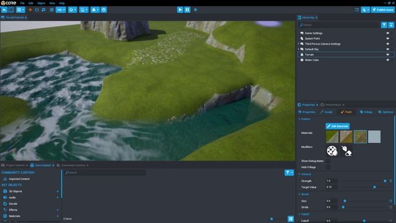
Task: Adjust the Target Value slider handle
Action: point(374,187)
